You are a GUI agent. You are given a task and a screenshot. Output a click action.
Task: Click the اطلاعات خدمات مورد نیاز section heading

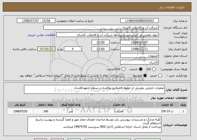click(169, 98)
